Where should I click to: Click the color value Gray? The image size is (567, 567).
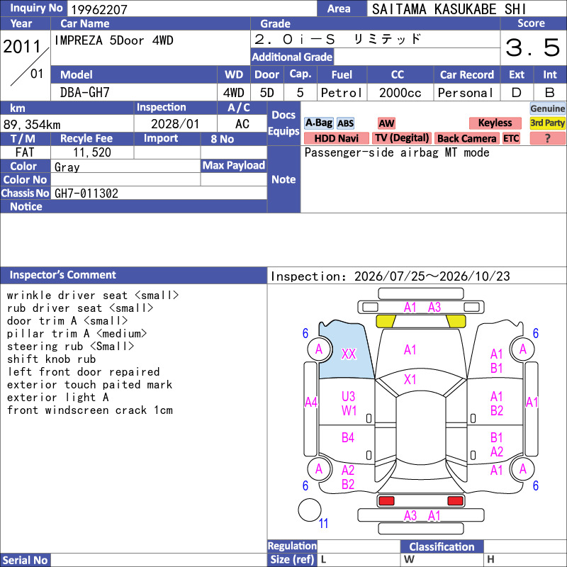click(x=67, y=167)
